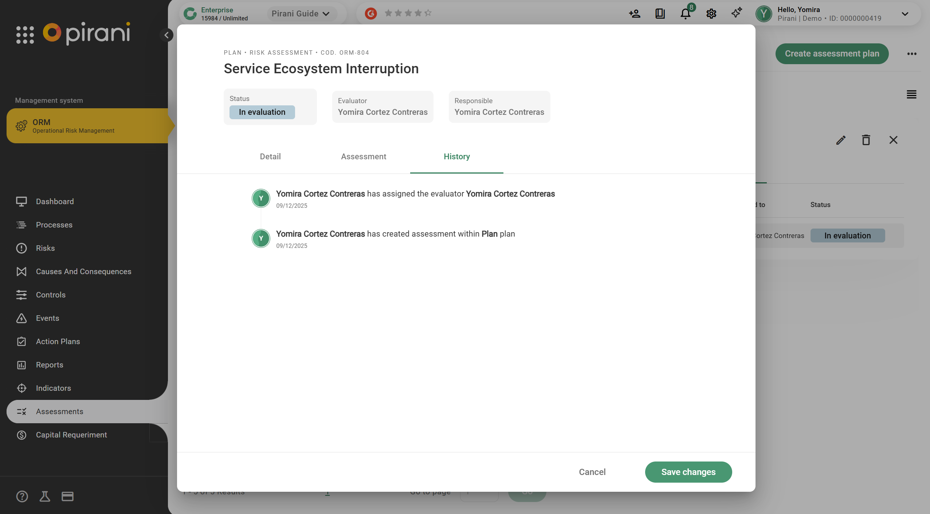
Task: Expand the user account dropdown arrow
Action: click(905, 14)
